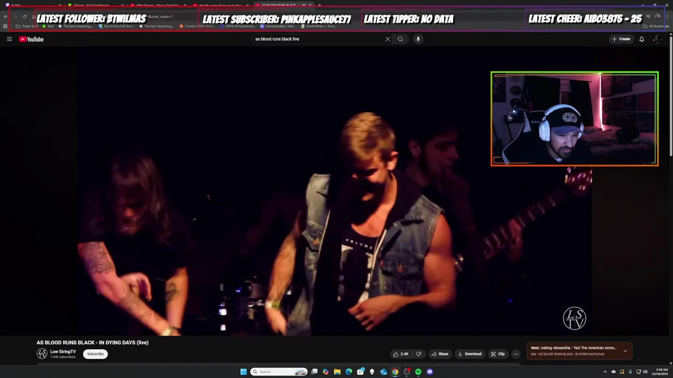Open more actions ellipsis under video
The width and height of the screenshot is (673, 378).
516,354
